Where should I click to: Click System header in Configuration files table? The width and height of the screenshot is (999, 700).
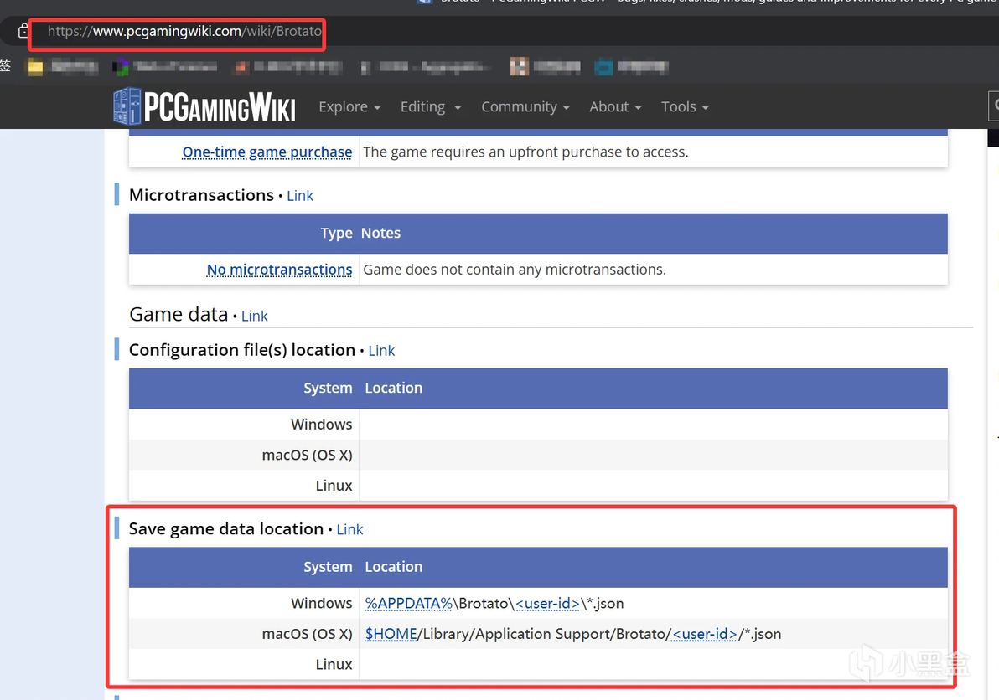coord(329,389)
